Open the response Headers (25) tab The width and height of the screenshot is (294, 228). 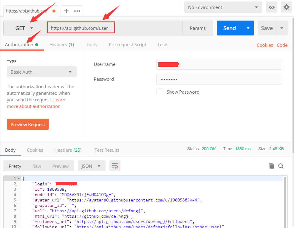68,150
